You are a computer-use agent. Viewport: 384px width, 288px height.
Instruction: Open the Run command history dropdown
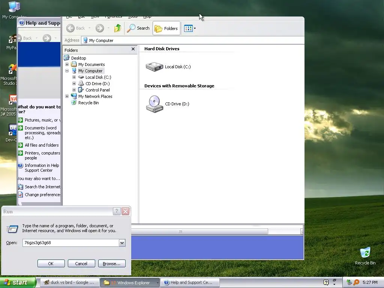coord(122,243)
